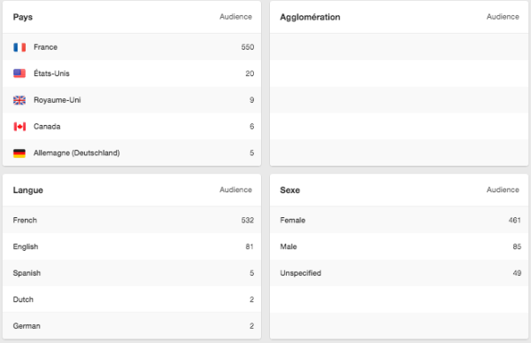Select the French language row
Viewport: 531px width, 343px height.
(x=132, y=220)
